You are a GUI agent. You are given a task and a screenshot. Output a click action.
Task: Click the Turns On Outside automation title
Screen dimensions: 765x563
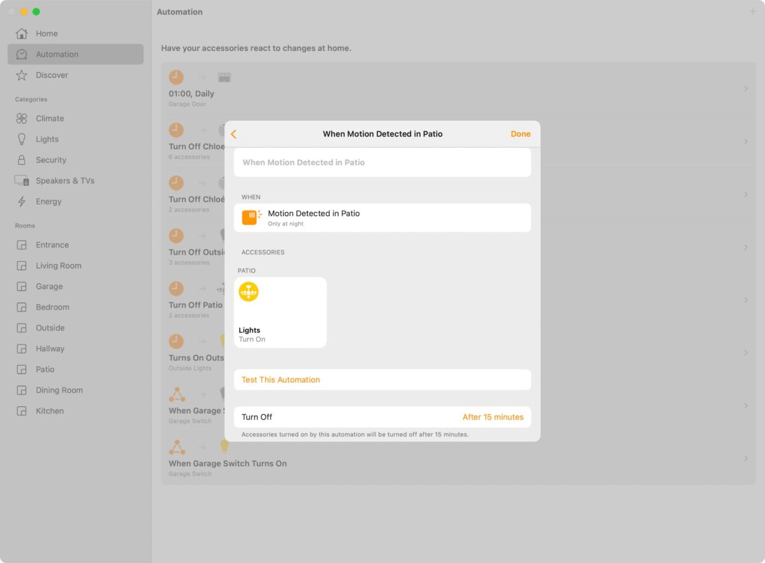click(196, 358)
